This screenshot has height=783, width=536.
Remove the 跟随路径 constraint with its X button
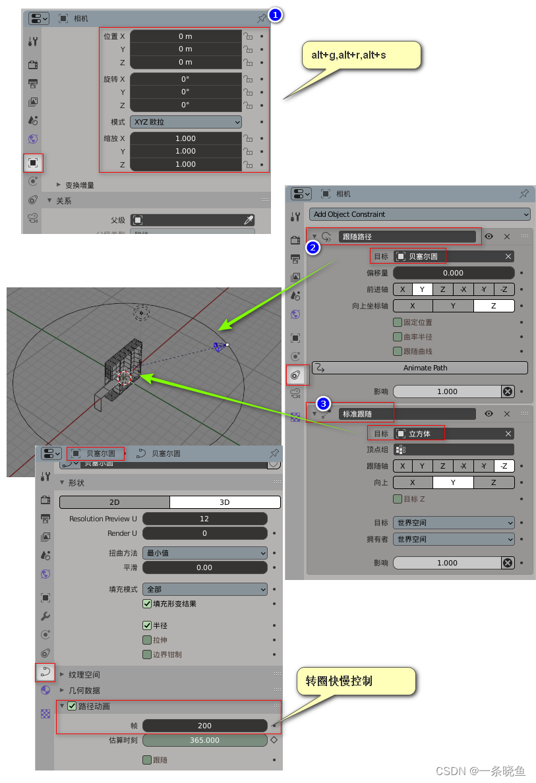pyautogui.click(x=507, y=236)
